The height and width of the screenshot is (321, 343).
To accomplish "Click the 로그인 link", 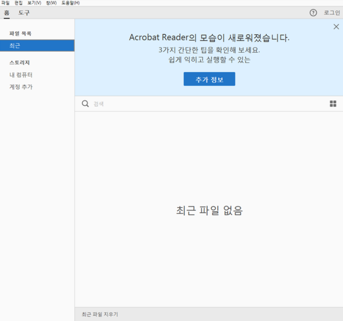I will [332, 13].
